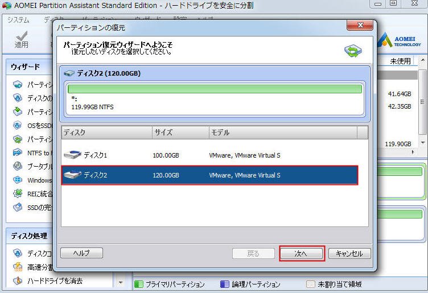Click the 119.99GB NTFS label
The width and height of the screenshot is (428, 293).
click(x=92, y=107)
